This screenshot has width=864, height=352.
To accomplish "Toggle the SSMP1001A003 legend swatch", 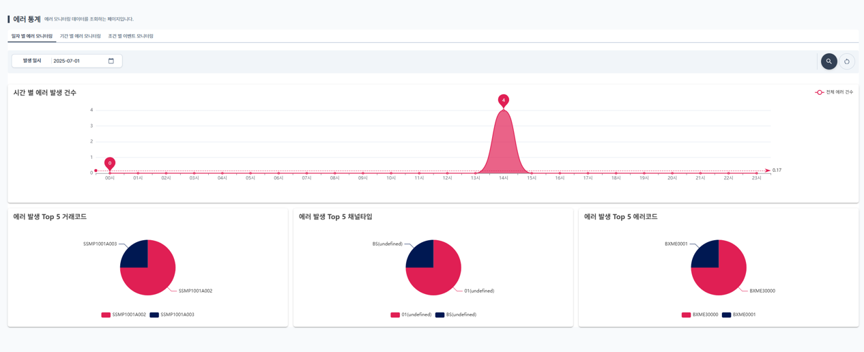I will click(x=154, y=314).
